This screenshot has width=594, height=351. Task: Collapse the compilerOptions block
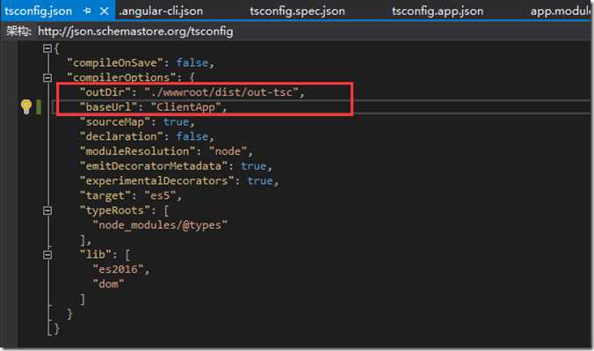[x=47, y=77]
